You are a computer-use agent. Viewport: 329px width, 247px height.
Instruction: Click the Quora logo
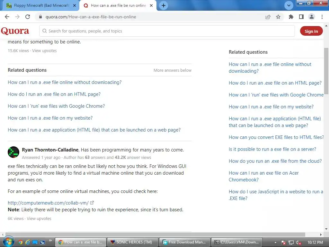coord(15,31)
